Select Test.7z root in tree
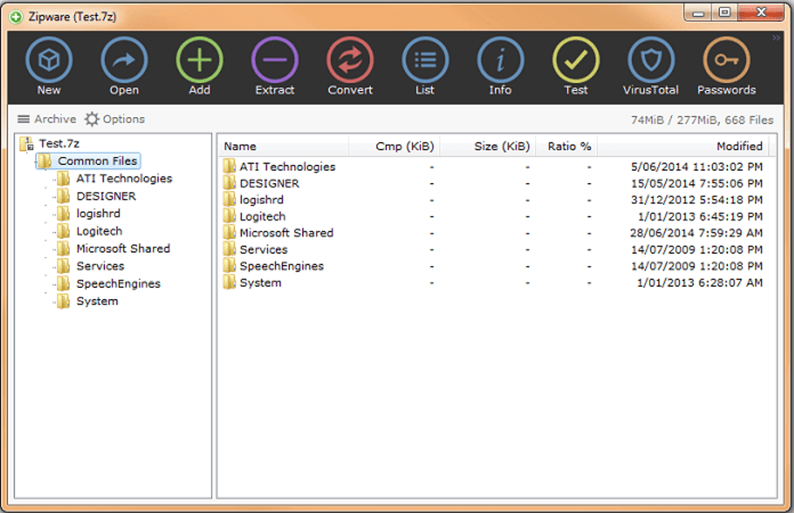This screenshot has height=513, width=794. pos(59,144)
